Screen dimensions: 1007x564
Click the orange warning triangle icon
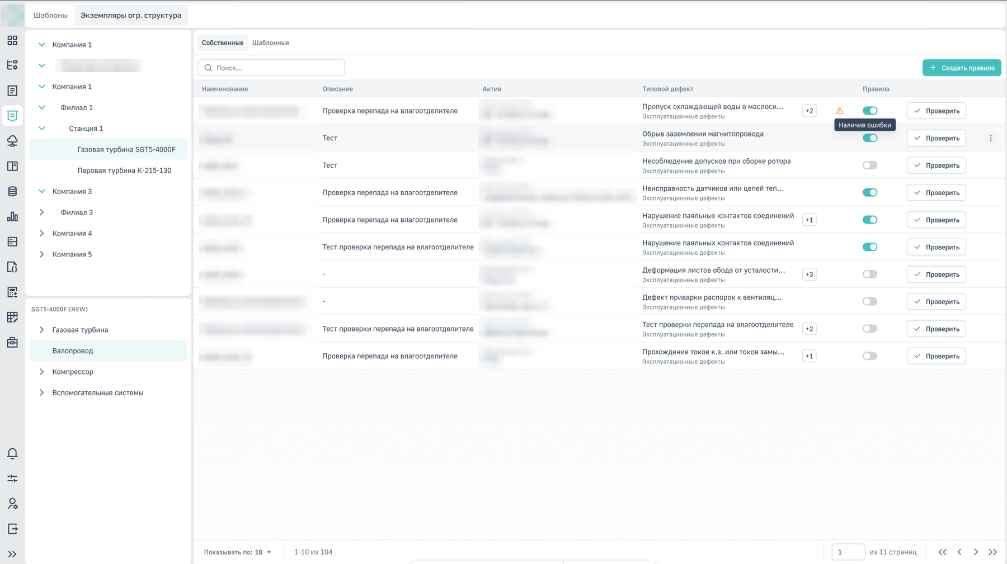click(x=840, y=111)
